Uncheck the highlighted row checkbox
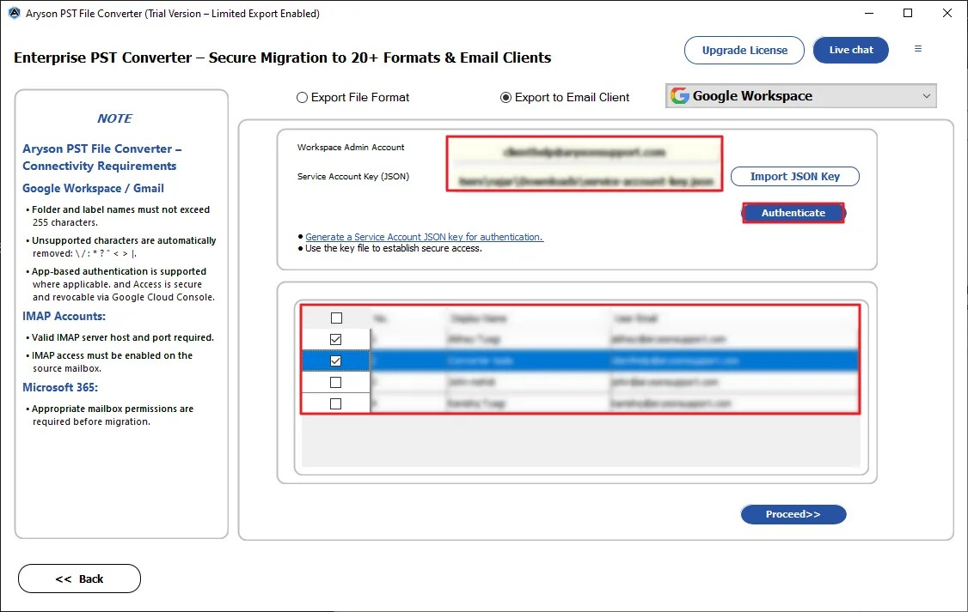The width and height of the screenshot is (968, 612). 336,361
